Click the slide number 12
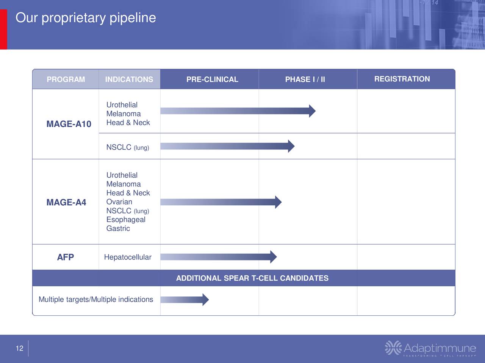Screen dimensions: 485x363 tap(20, 348)
